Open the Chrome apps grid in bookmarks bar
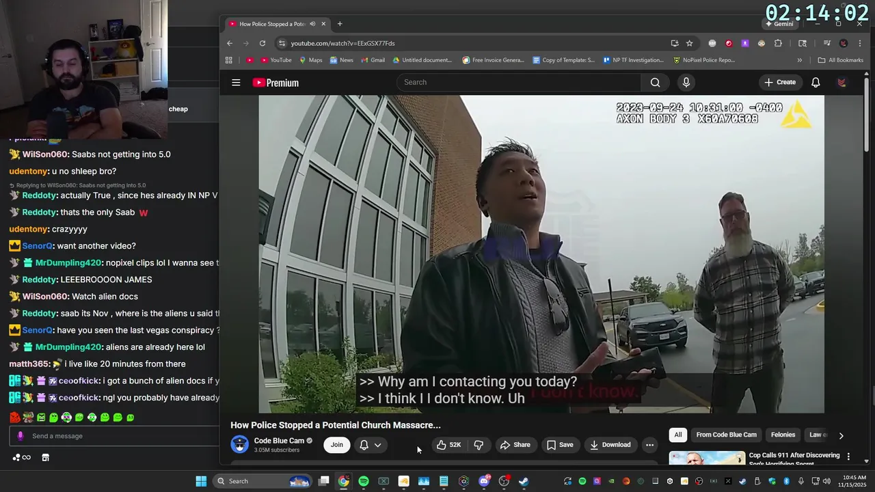This screenshot has height=492, width=875. [228, 60]
